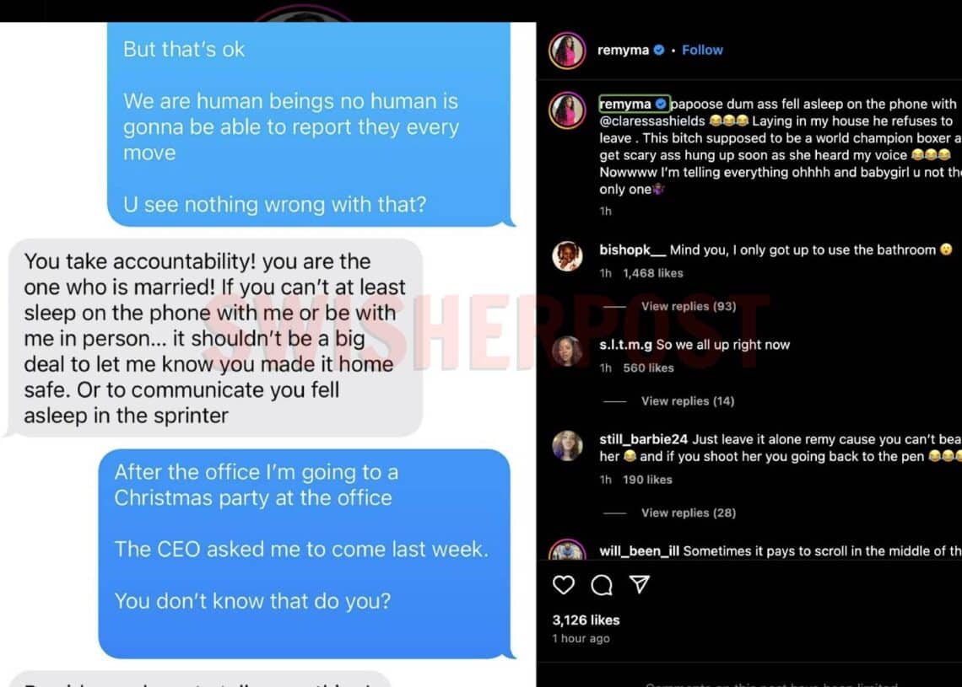Screen dimensions: 962x687
Task: Expand View replies (93) under bishopk__
Action: click(689, 306)
